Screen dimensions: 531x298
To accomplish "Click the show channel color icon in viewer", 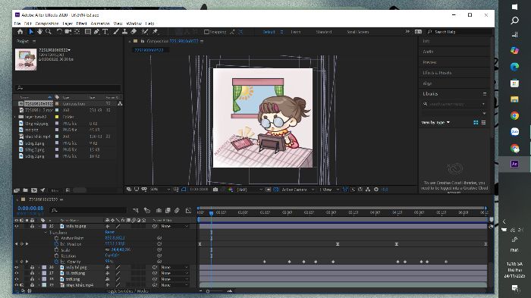I will [231, 190].
